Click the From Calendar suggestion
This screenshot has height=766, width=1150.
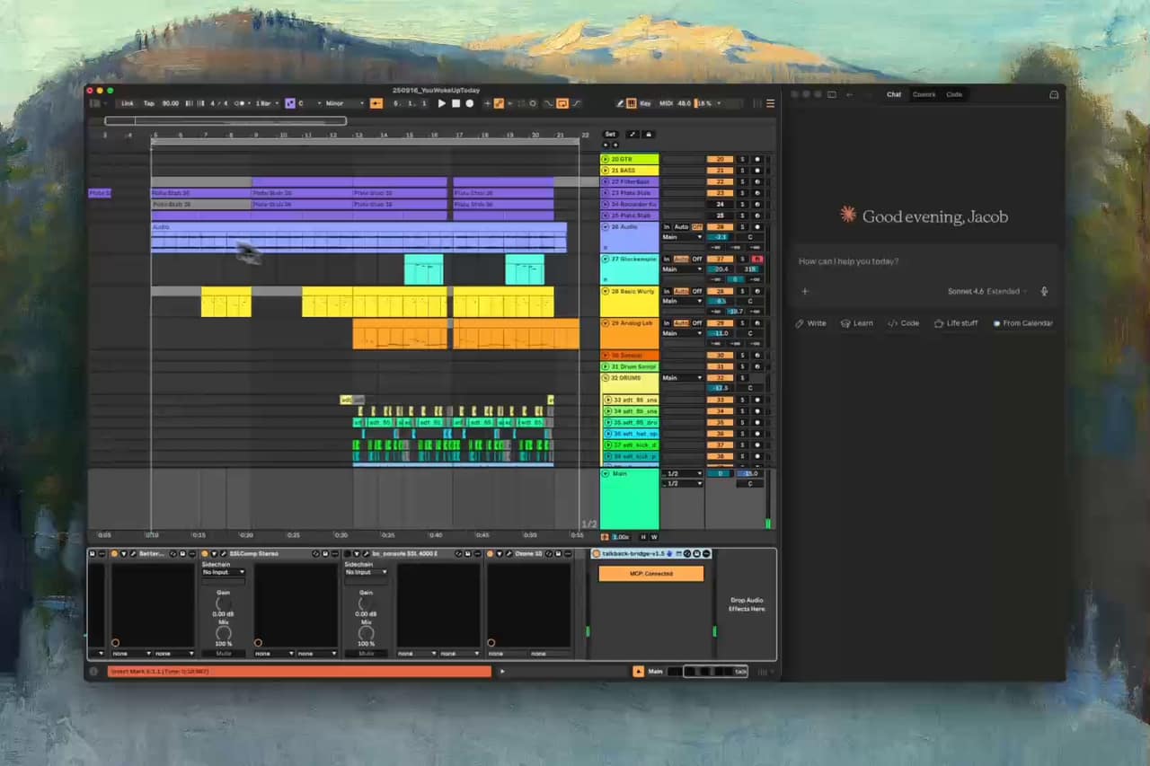pyautogui.click(x=1022, y=323)
